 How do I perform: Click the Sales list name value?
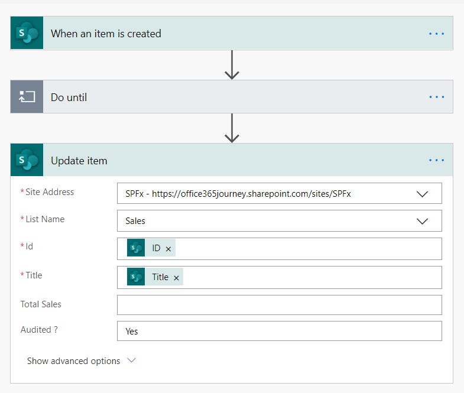tap(135, 221)
